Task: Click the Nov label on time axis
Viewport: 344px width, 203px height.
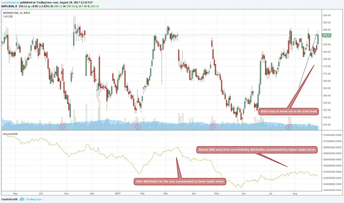Action: (x=67, y=193)
